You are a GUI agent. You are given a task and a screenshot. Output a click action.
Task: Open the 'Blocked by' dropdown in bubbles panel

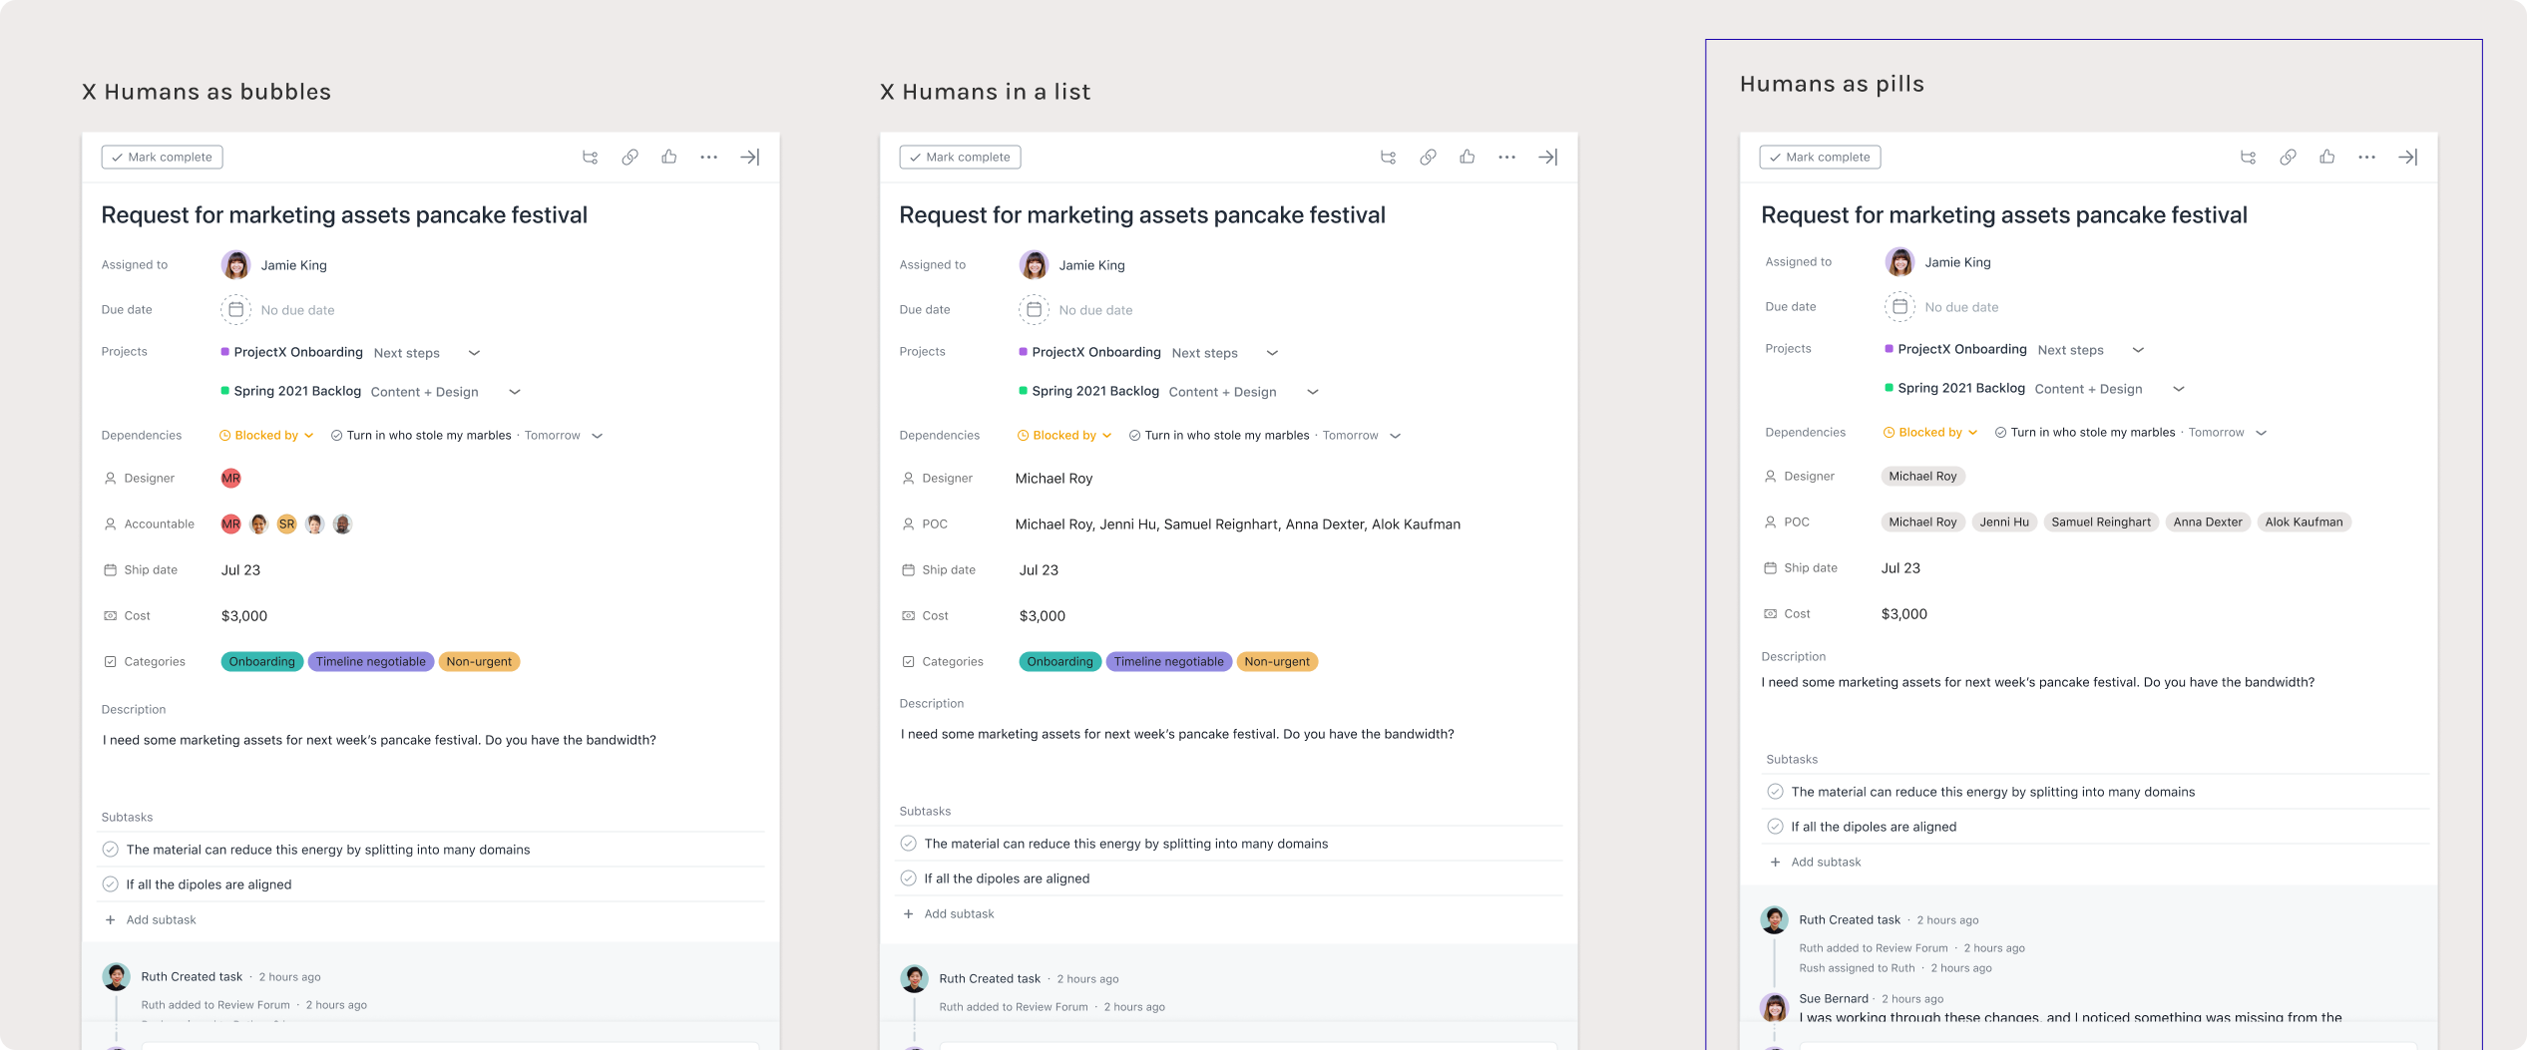click(266, 435)
